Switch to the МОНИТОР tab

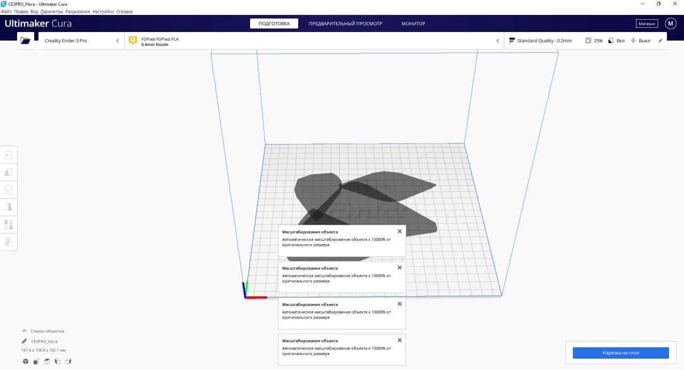point(414,23)
